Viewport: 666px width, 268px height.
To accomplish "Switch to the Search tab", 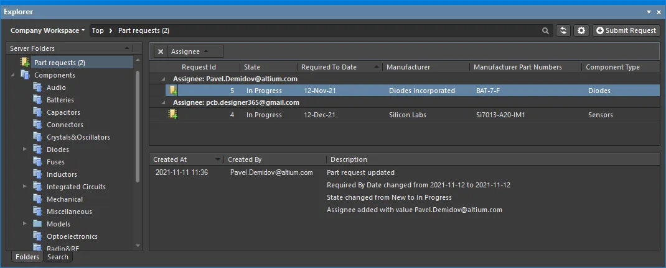I will (58, 257).
